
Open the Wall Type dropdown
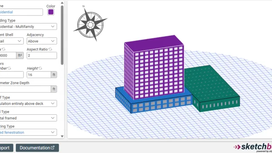coord(28,118)
